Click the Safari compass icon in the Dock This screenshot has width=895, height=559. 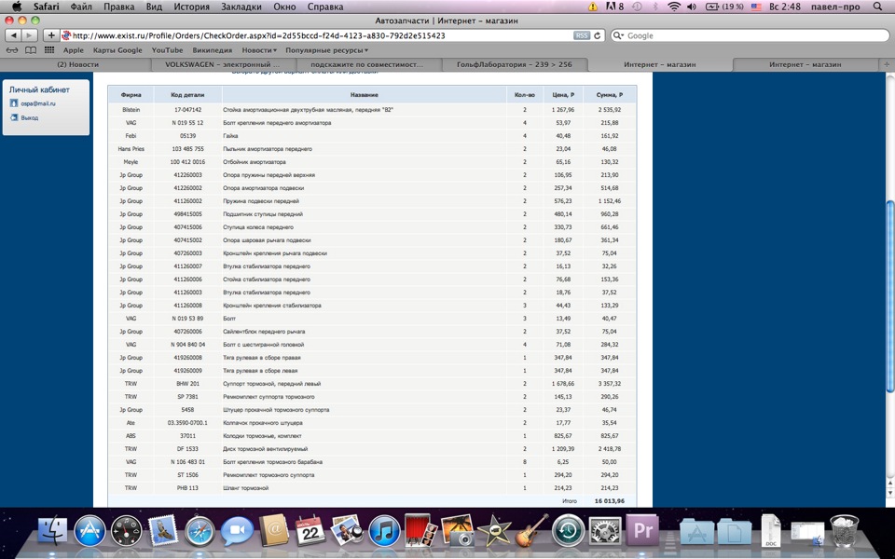pos(200,531)
